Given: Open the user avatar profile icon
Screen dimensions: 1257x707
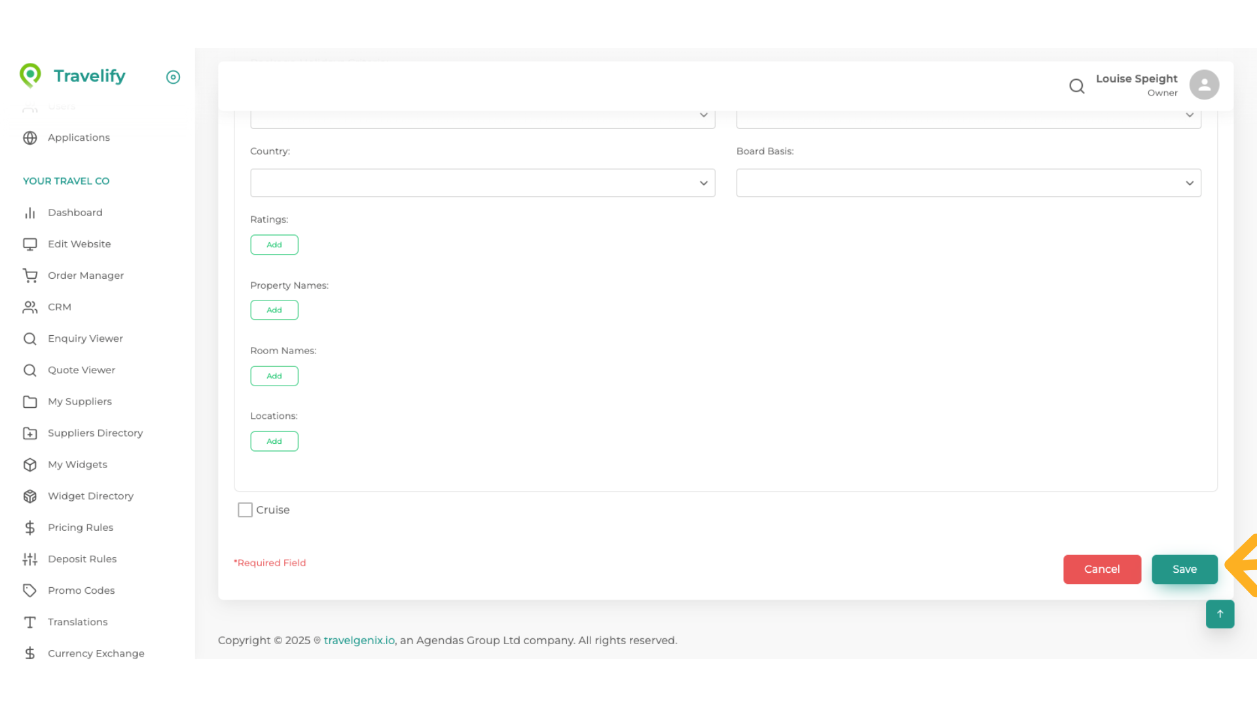Looking at the screenshot, I should pos(1204,85).
